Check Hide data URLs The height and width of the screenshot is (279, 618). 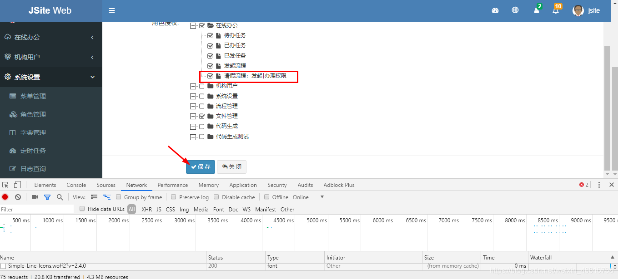[82, 209]
